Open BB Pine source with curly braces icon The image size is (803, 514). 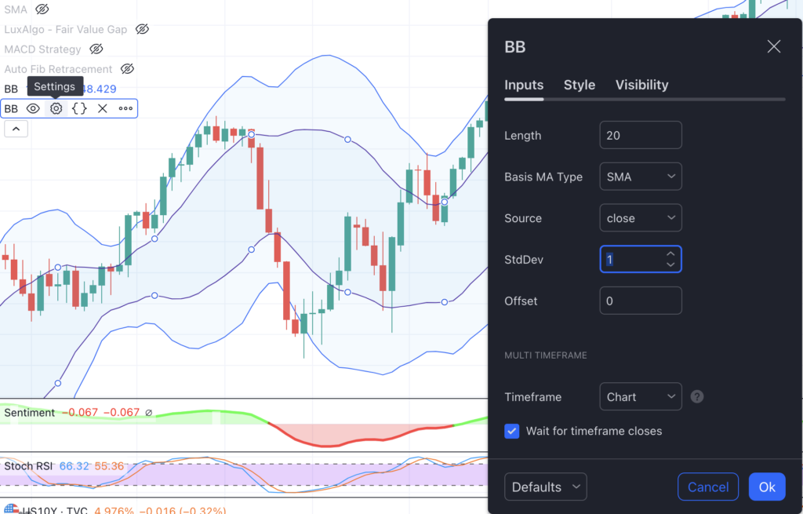(x=79, y=108)
